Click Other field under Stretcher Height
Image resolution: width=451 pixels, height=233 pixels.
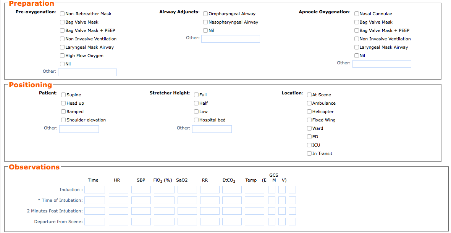tap(212, 129)
